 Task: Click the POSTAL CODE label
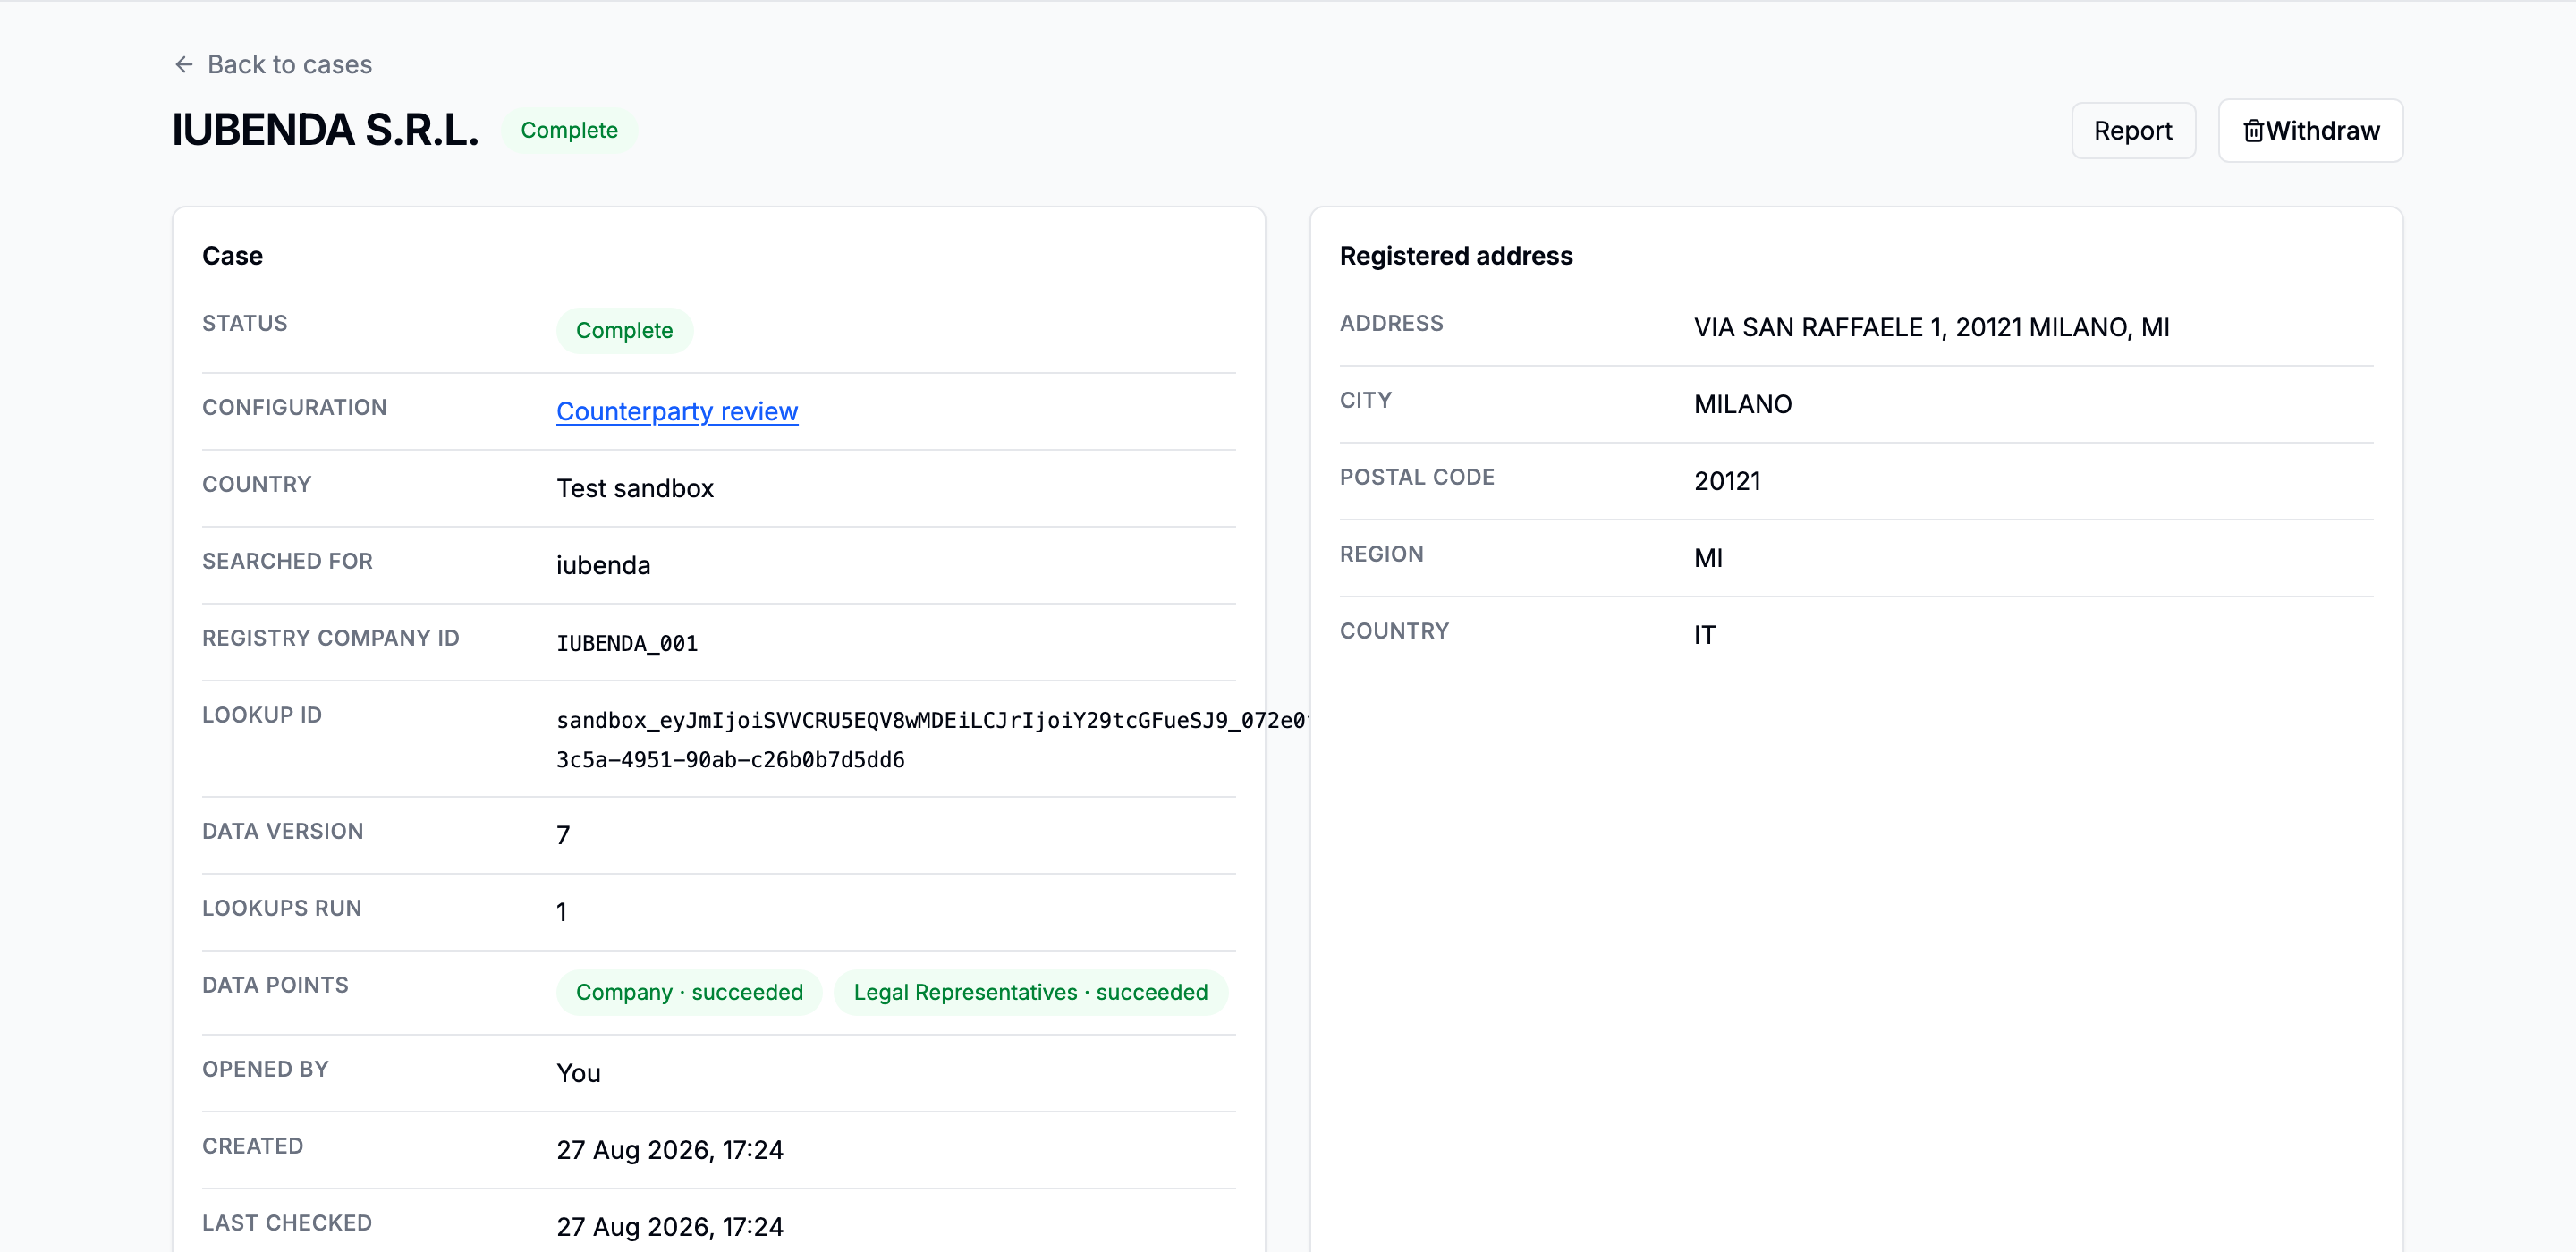[x=1417, y=478]
